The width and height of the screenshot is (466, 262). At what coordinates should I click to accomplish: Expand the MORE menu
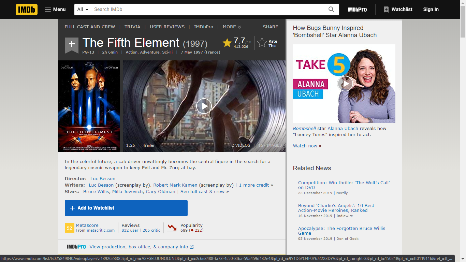232,27
